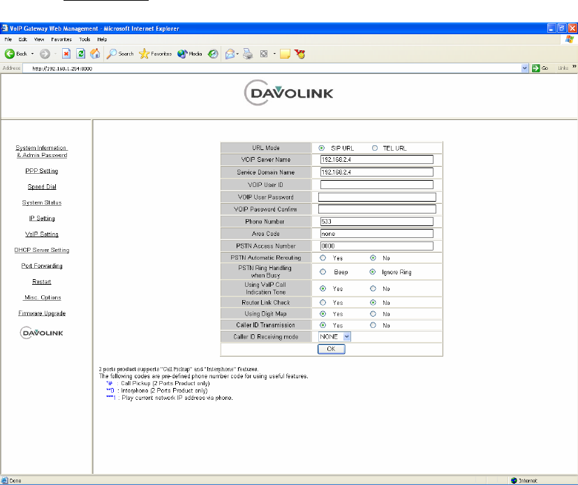Click the Restart link

[42, 281]
